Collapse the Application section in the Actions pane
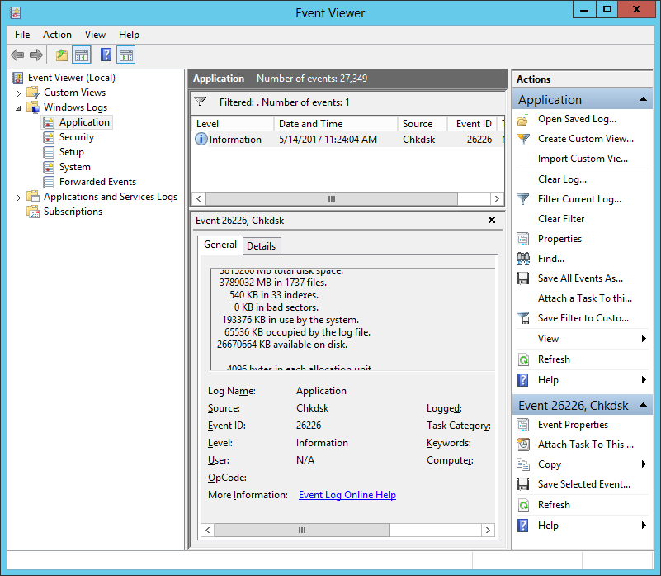 643,99
